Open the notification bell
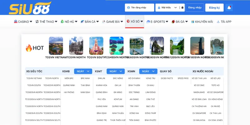The height and width of the screenshot is (125, 250). point(229,7)
